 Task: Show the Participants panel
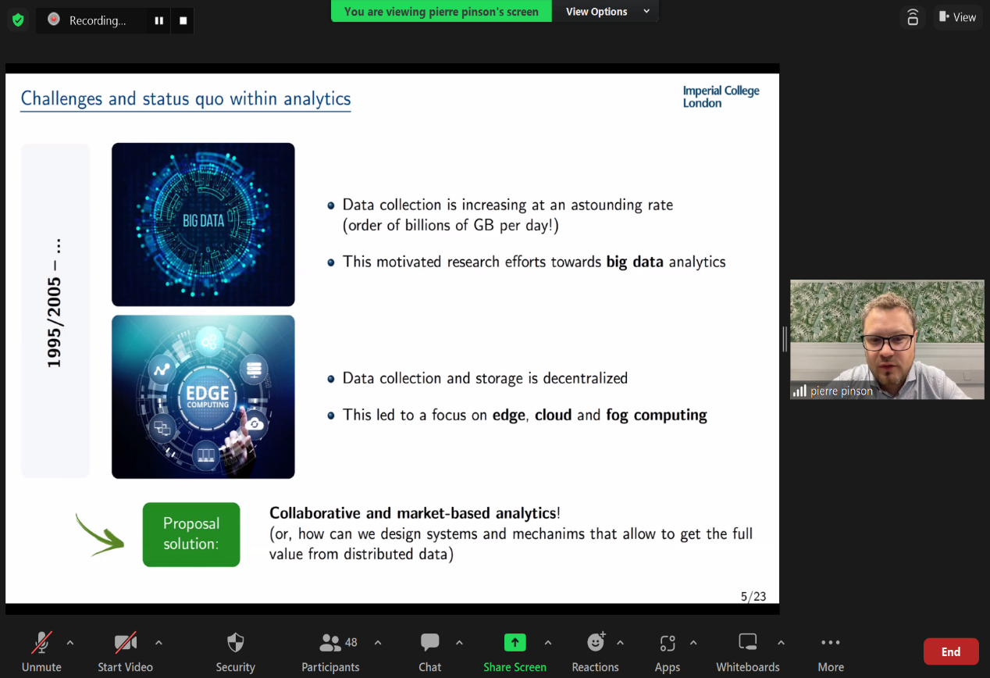pyautogui.click(x=330, y=651)
